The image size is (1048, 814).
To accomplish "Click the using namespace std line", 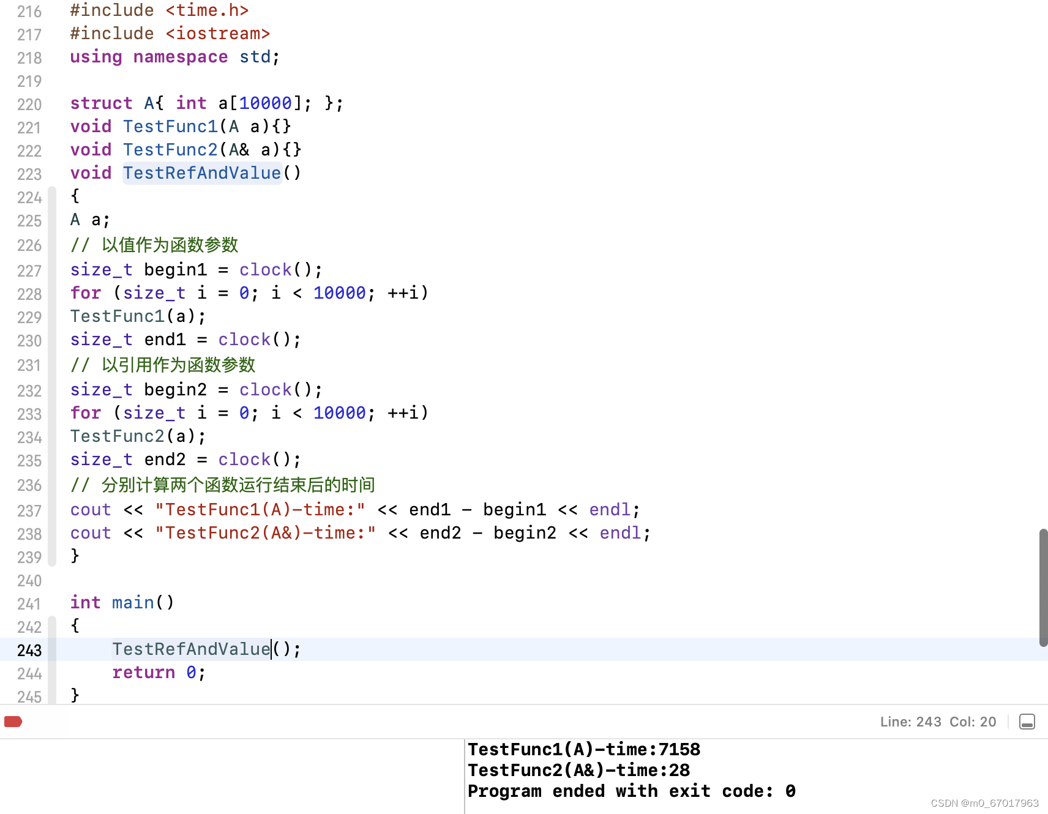I will coord(175,57).
